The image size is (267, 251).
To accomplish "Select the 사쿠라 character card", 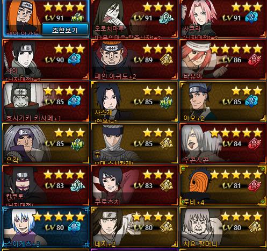I will click(x=223, y=19).
